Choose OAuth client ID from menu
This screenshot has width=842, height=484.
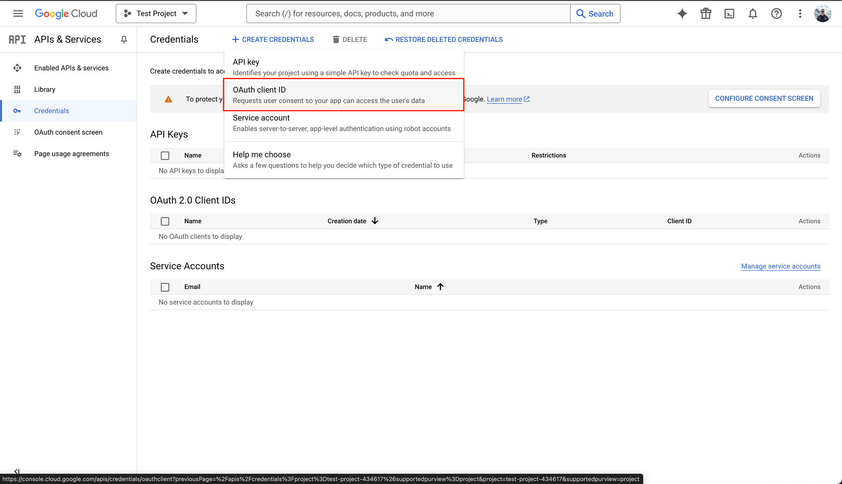click(259, 90)
